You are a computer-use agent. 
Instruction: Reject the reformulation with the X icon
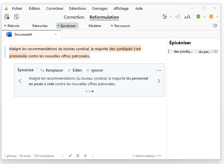78,156
